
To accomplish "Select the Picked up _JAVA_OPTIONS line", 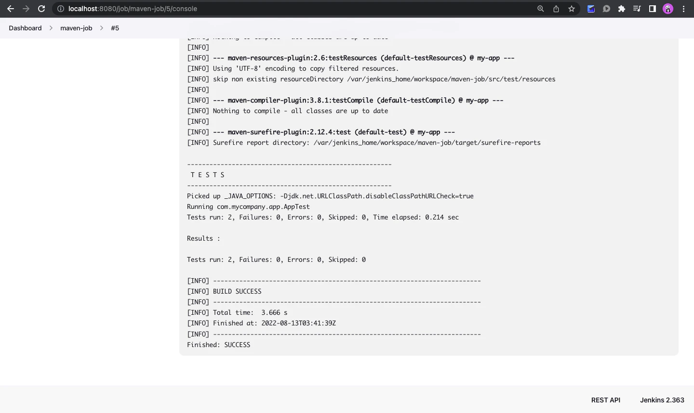I will tap(330, 196).
